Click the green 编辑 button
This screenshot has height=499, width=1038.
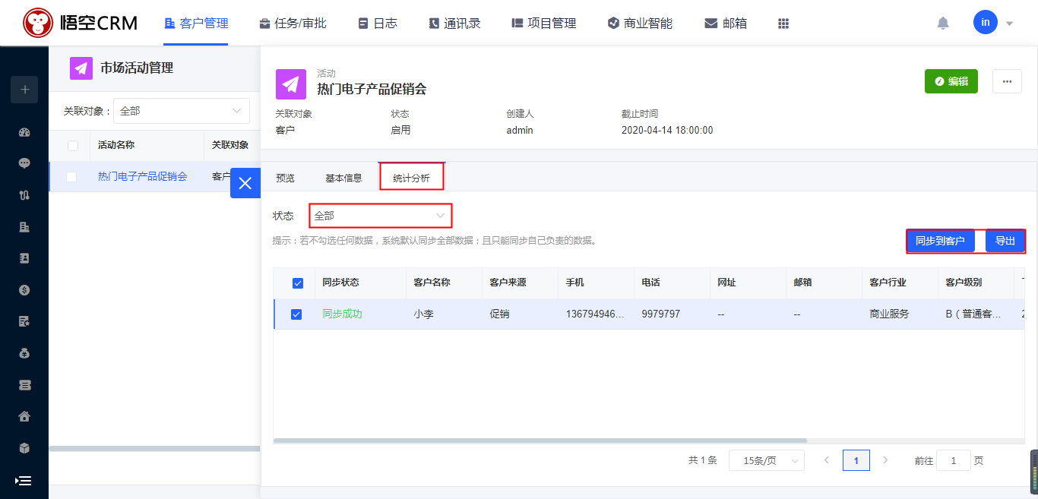951,81
